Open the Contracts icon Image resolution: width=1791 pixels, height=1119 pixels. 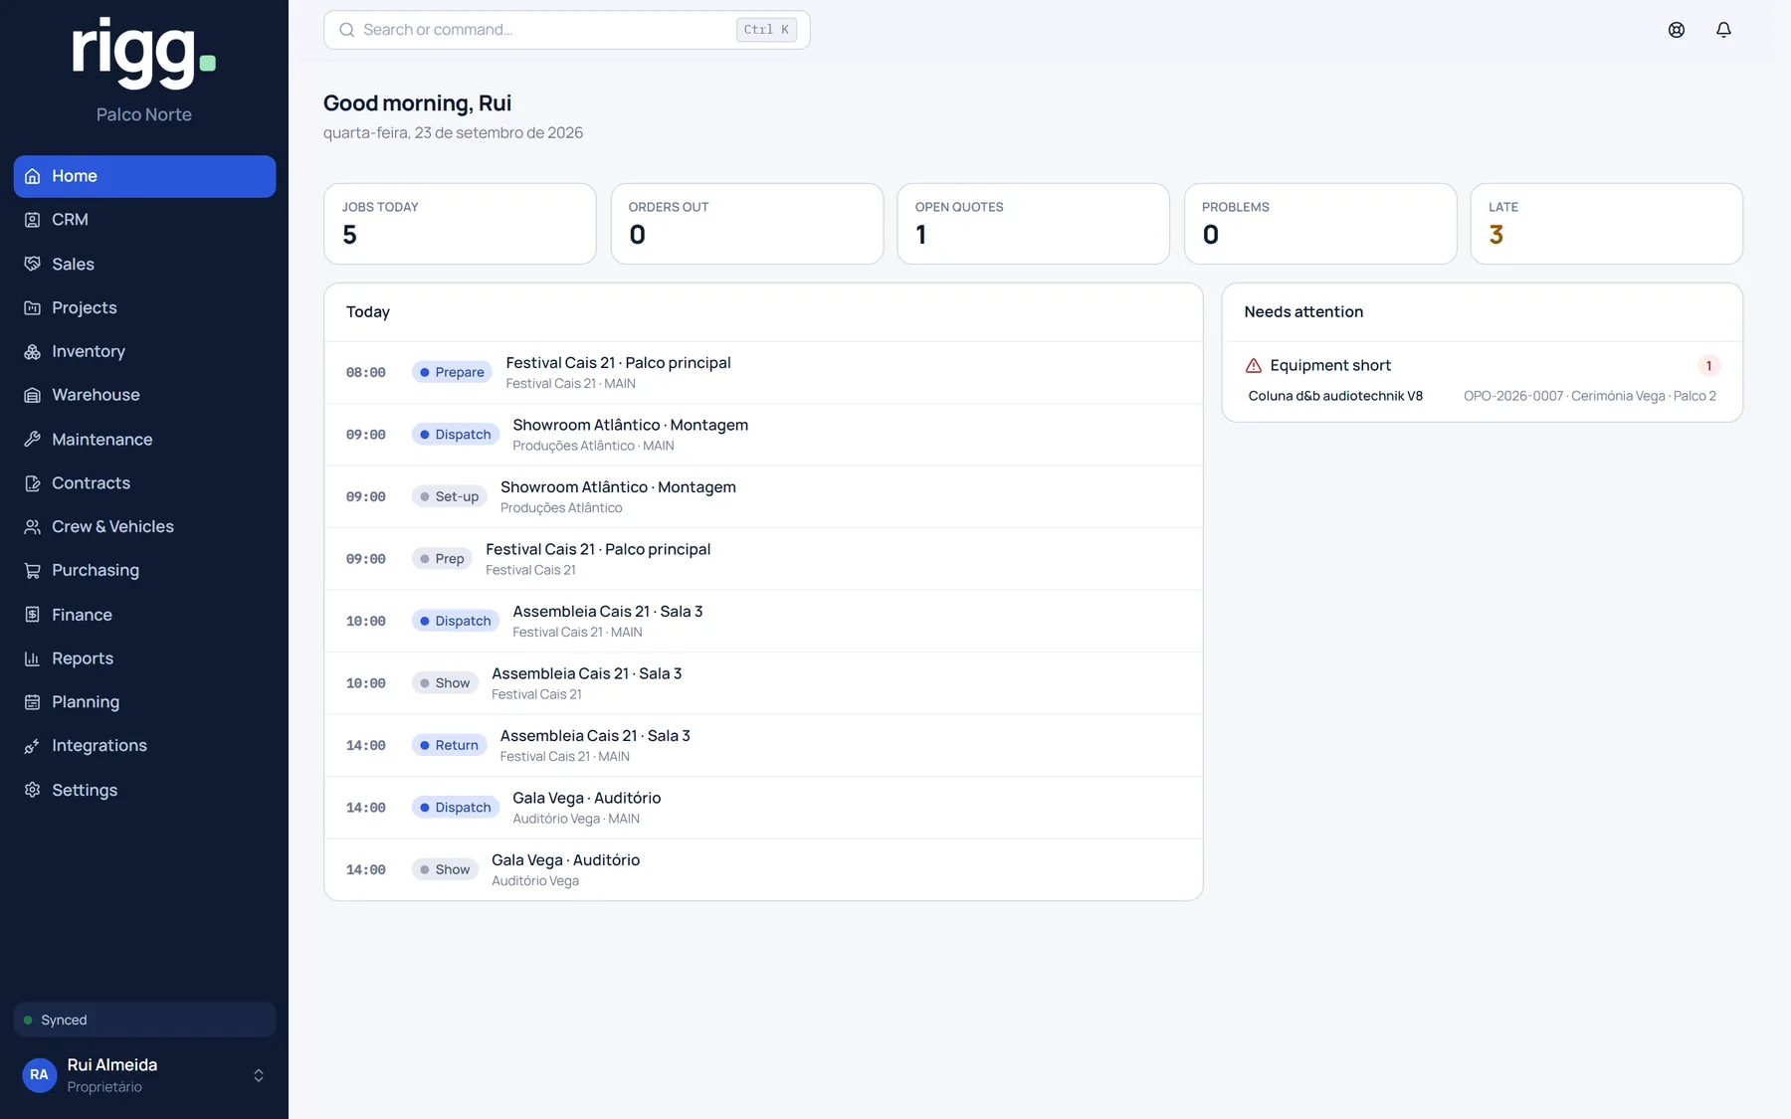[33, 483]
